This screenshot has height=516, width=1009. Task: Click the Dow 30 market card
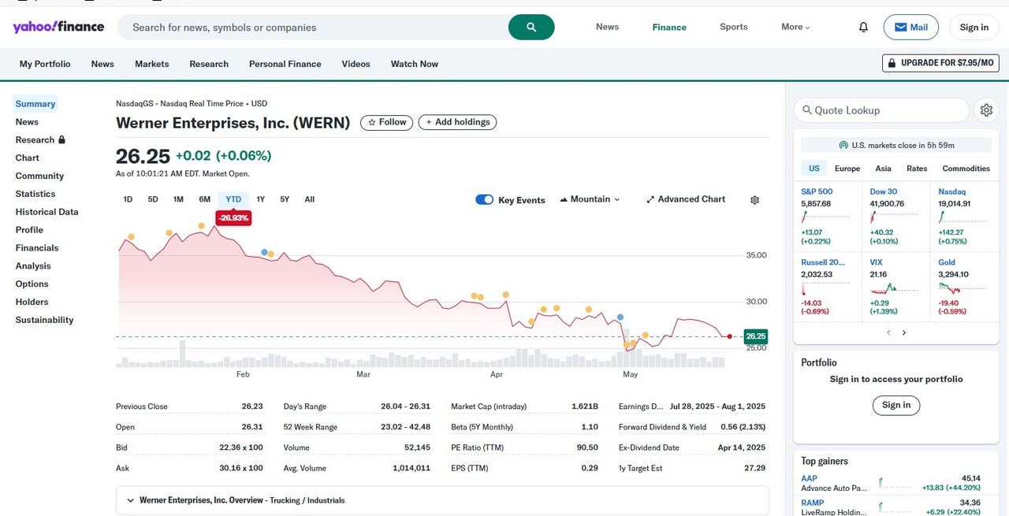(896, 216)
